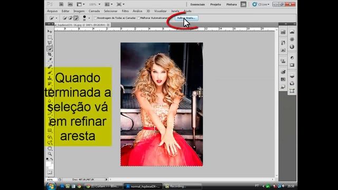Open the Clone Source panel icon
Viewport: 338px width, 190px height.
click(283, 61)
